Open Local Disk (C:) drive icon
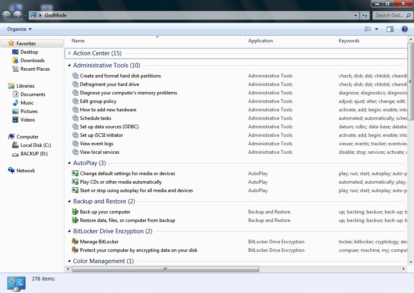414x293 pixels. point(15,145)
